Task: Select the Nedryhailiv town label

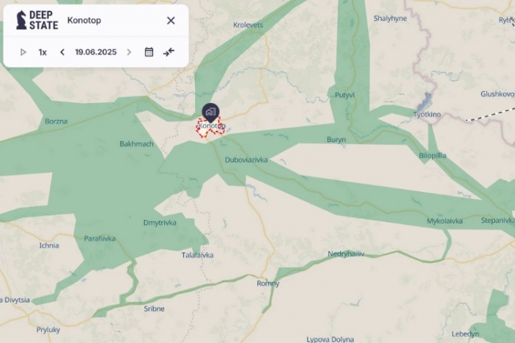Action: tap(346, 254)
